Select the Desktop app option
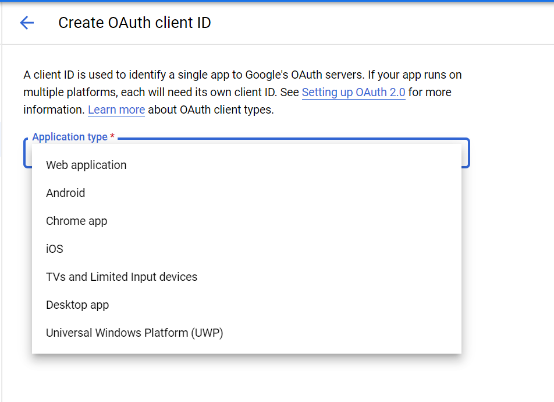This screenshot has height=402, width=554. (x=247, y=305)
